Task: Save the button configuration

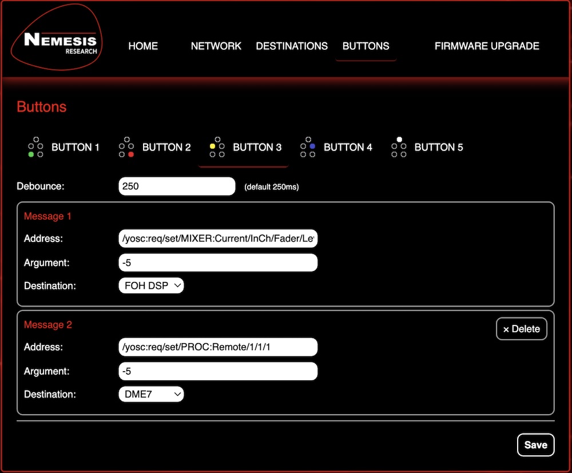Action: (x=535, y=444)
